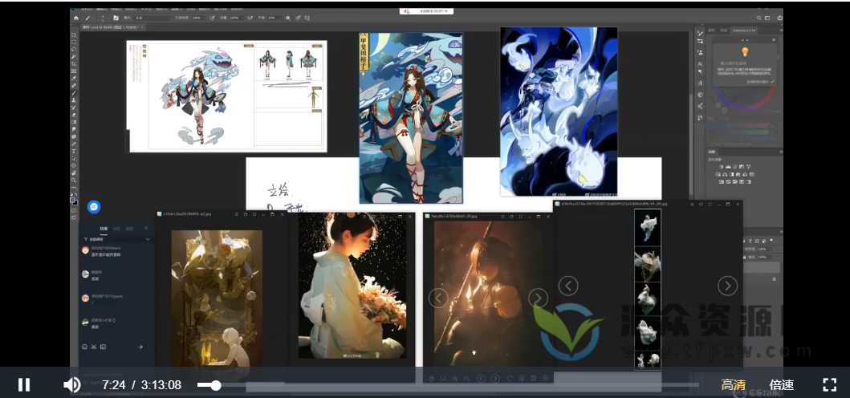Click the video progress slider handle
The width and height of the screenshot is (850, 398).
point(216,385)
